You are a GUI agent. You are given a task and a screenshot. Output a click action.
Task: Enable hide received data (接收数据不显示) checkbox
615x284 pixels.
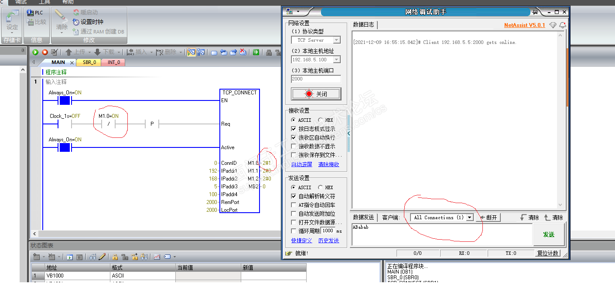(294, 146)
